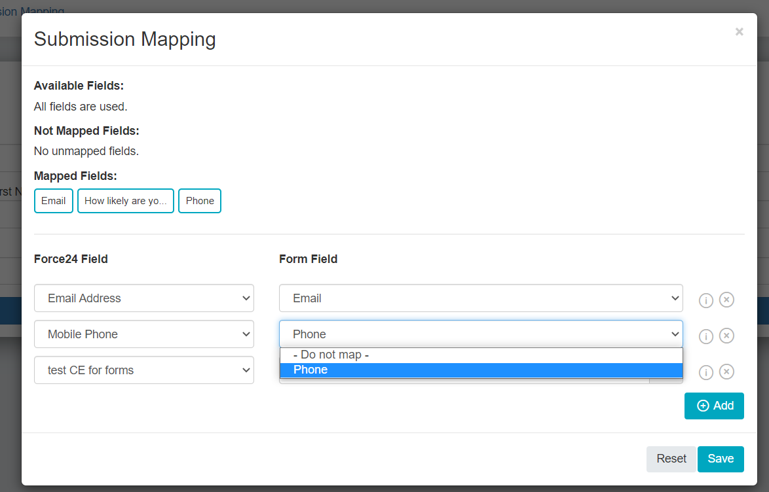Click the 'Submission Mapping' dialog title
The image size is (769, 492).
(x=124, y=39)
